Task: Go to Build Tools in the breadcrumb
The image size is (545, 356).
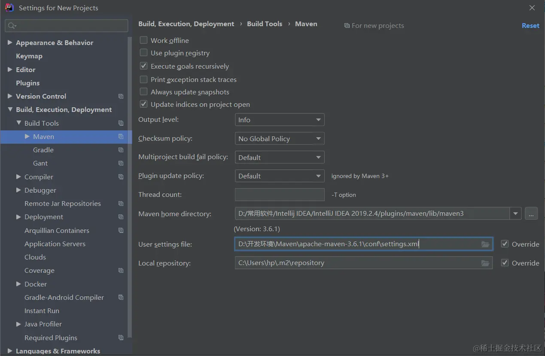Action: (265, 24)
